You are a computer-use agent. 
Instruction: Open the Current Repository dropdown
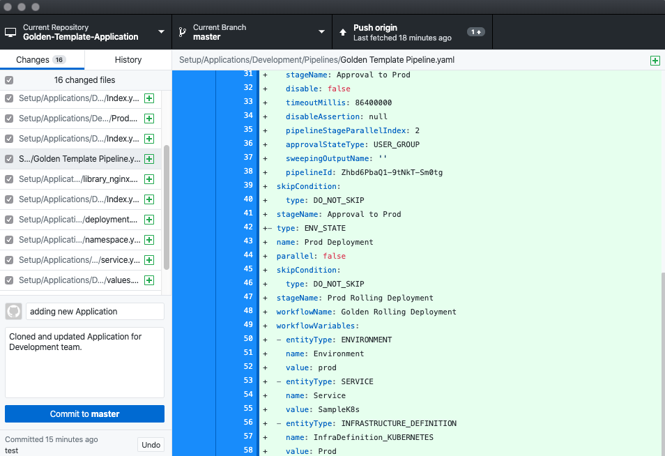[x=86, y=32]
